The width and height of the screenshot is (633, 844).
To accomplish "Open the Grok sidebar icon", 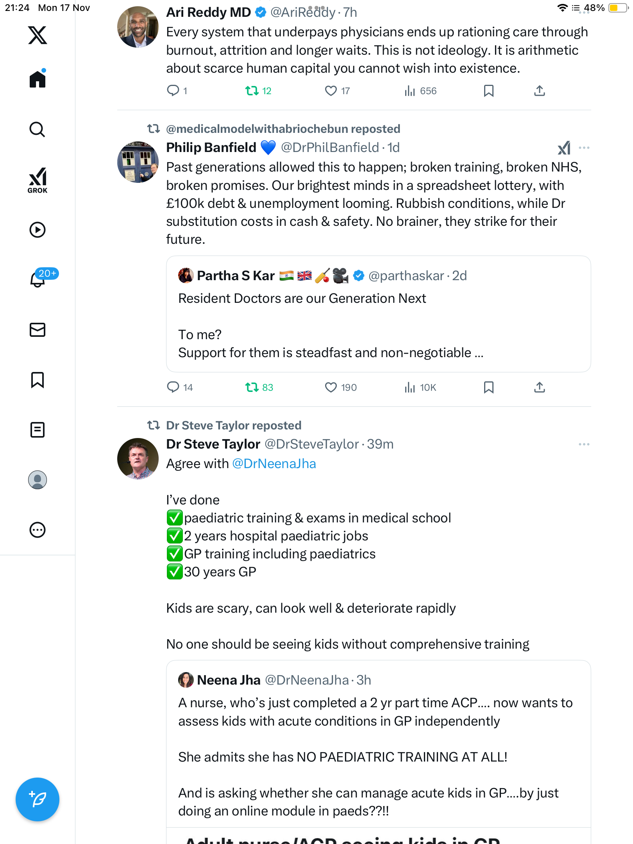I will [38, 180].
